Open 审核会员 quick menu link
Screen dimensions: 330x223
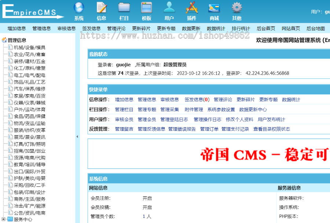click(124, 119)
